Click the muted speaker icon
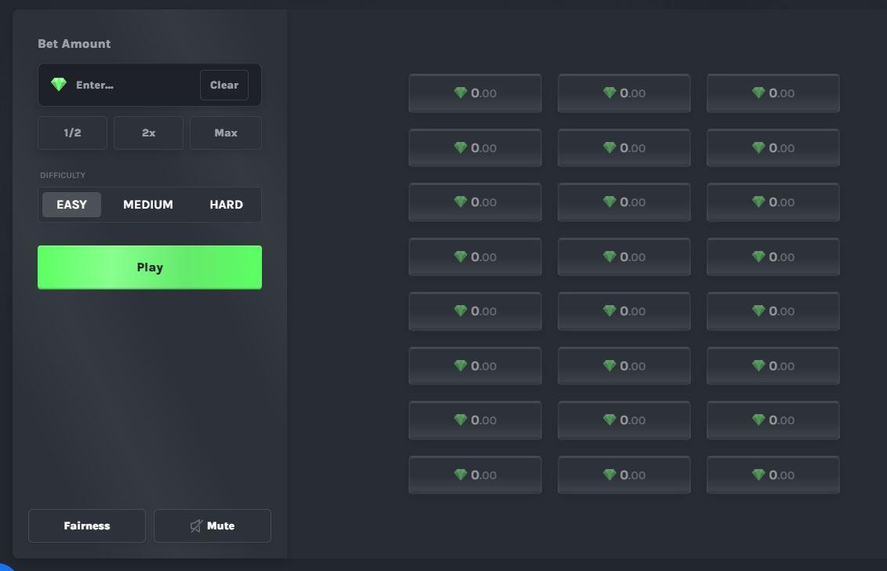This screenshot has height=571, width=887. (x=196, y=526)
